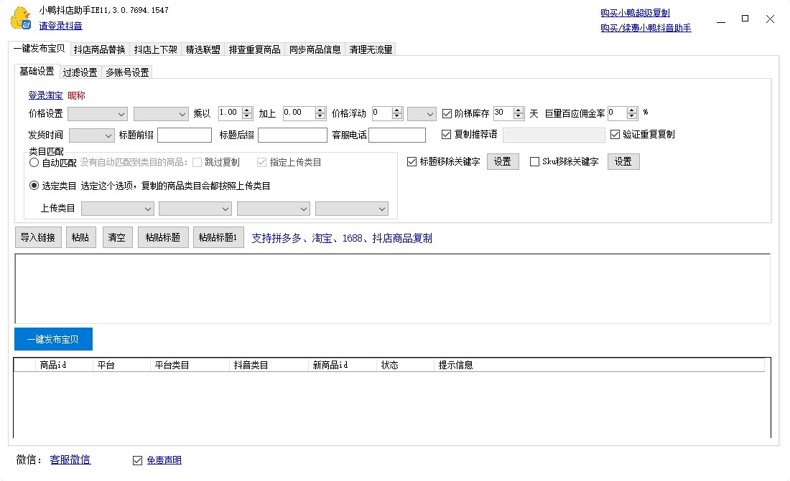Open the 清理无流量 tab
This screenshot has width=790, height=481.
tap(371, 49)
